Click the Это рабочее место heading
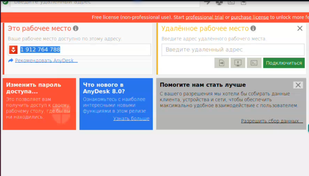Screen dimensions: 309x176 [40, 28]
